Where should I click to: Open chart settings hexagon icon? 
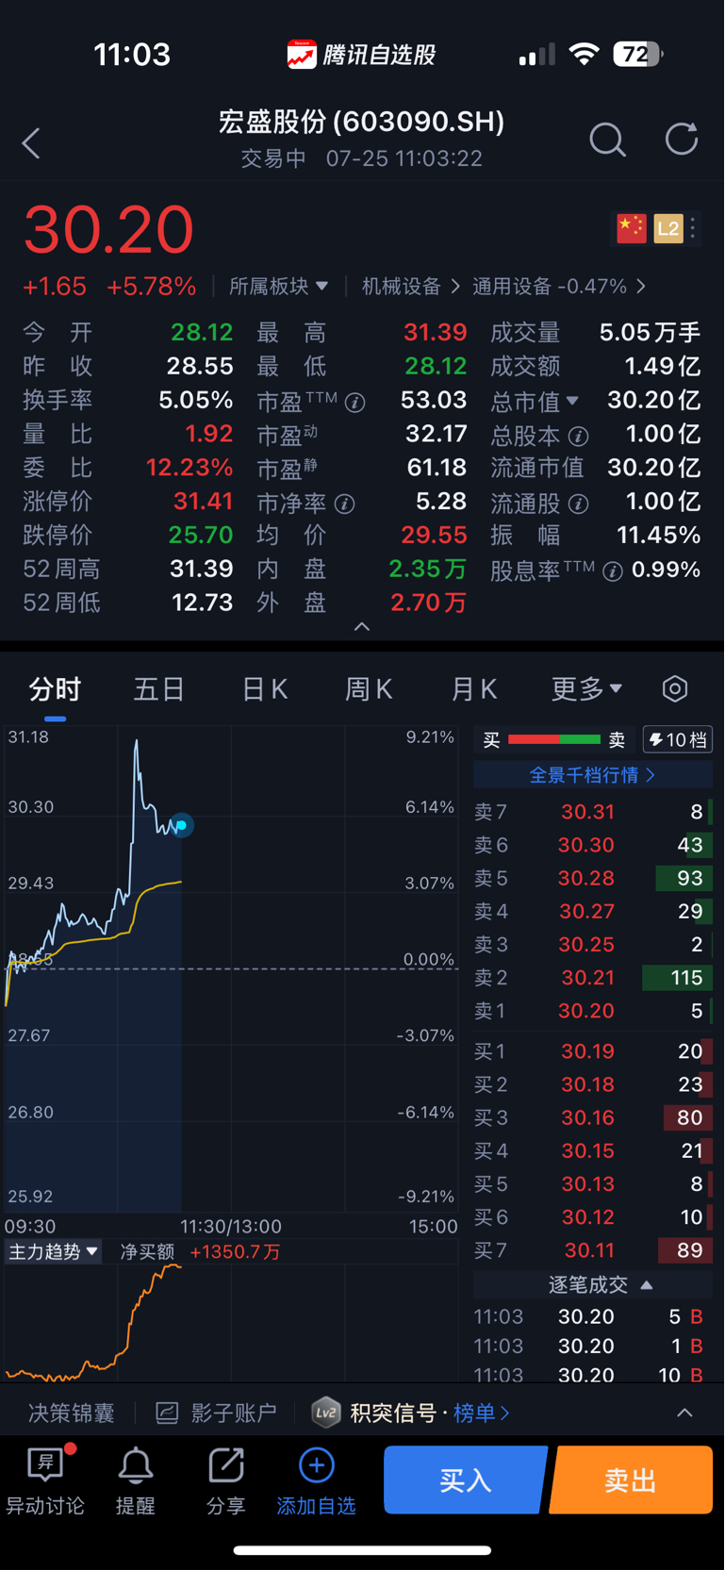point(675,688)
